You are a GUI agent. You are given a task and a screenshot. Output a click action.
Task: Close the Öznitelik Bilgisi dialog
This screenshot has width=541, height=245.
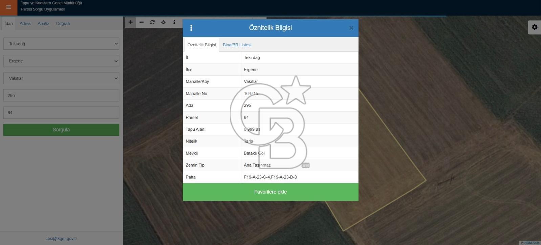pos(351,28)
